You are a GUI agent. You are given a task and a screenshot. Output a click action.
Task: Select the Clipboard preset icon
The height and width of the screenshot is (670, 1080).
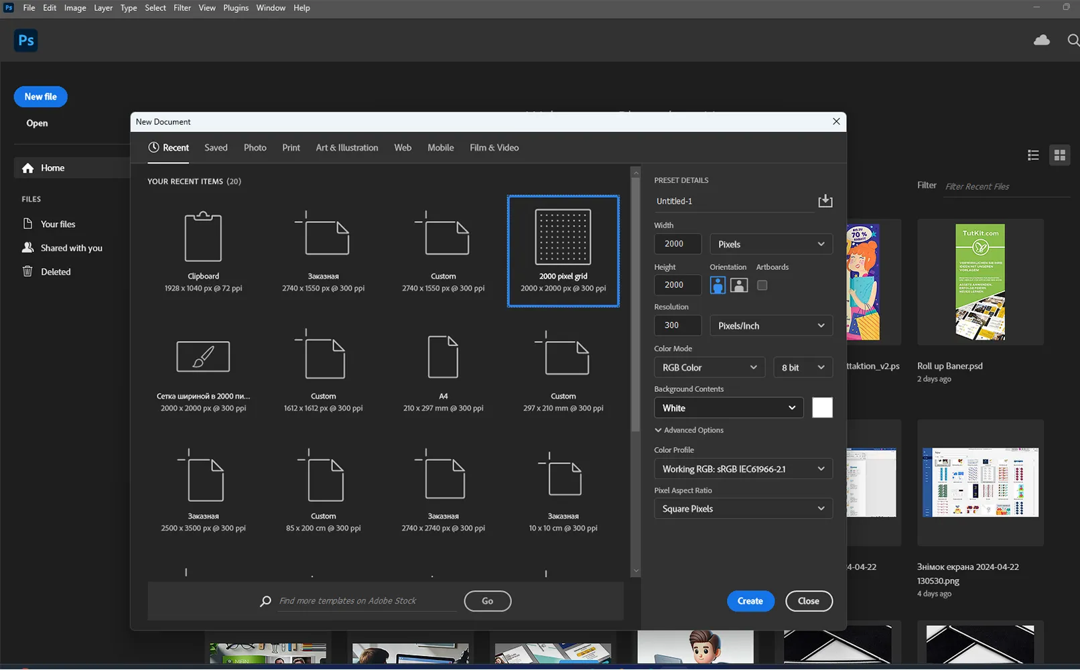pyautogui.click(x=203, y=237)
